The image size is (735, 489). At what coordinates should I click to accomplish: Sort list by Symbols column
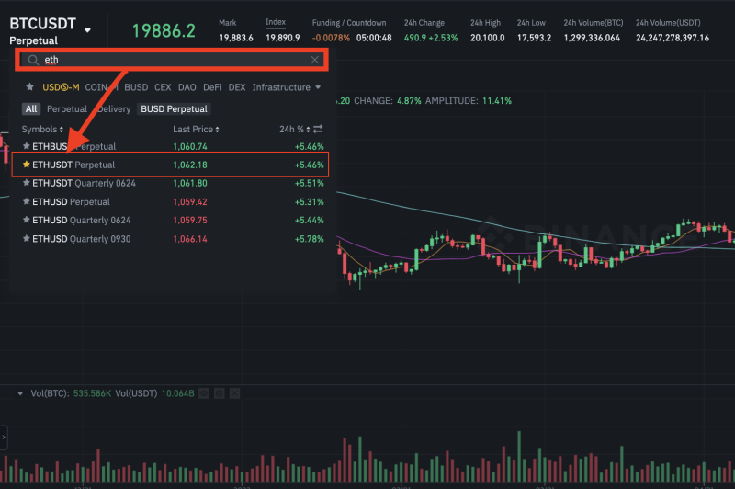point(42,129)
